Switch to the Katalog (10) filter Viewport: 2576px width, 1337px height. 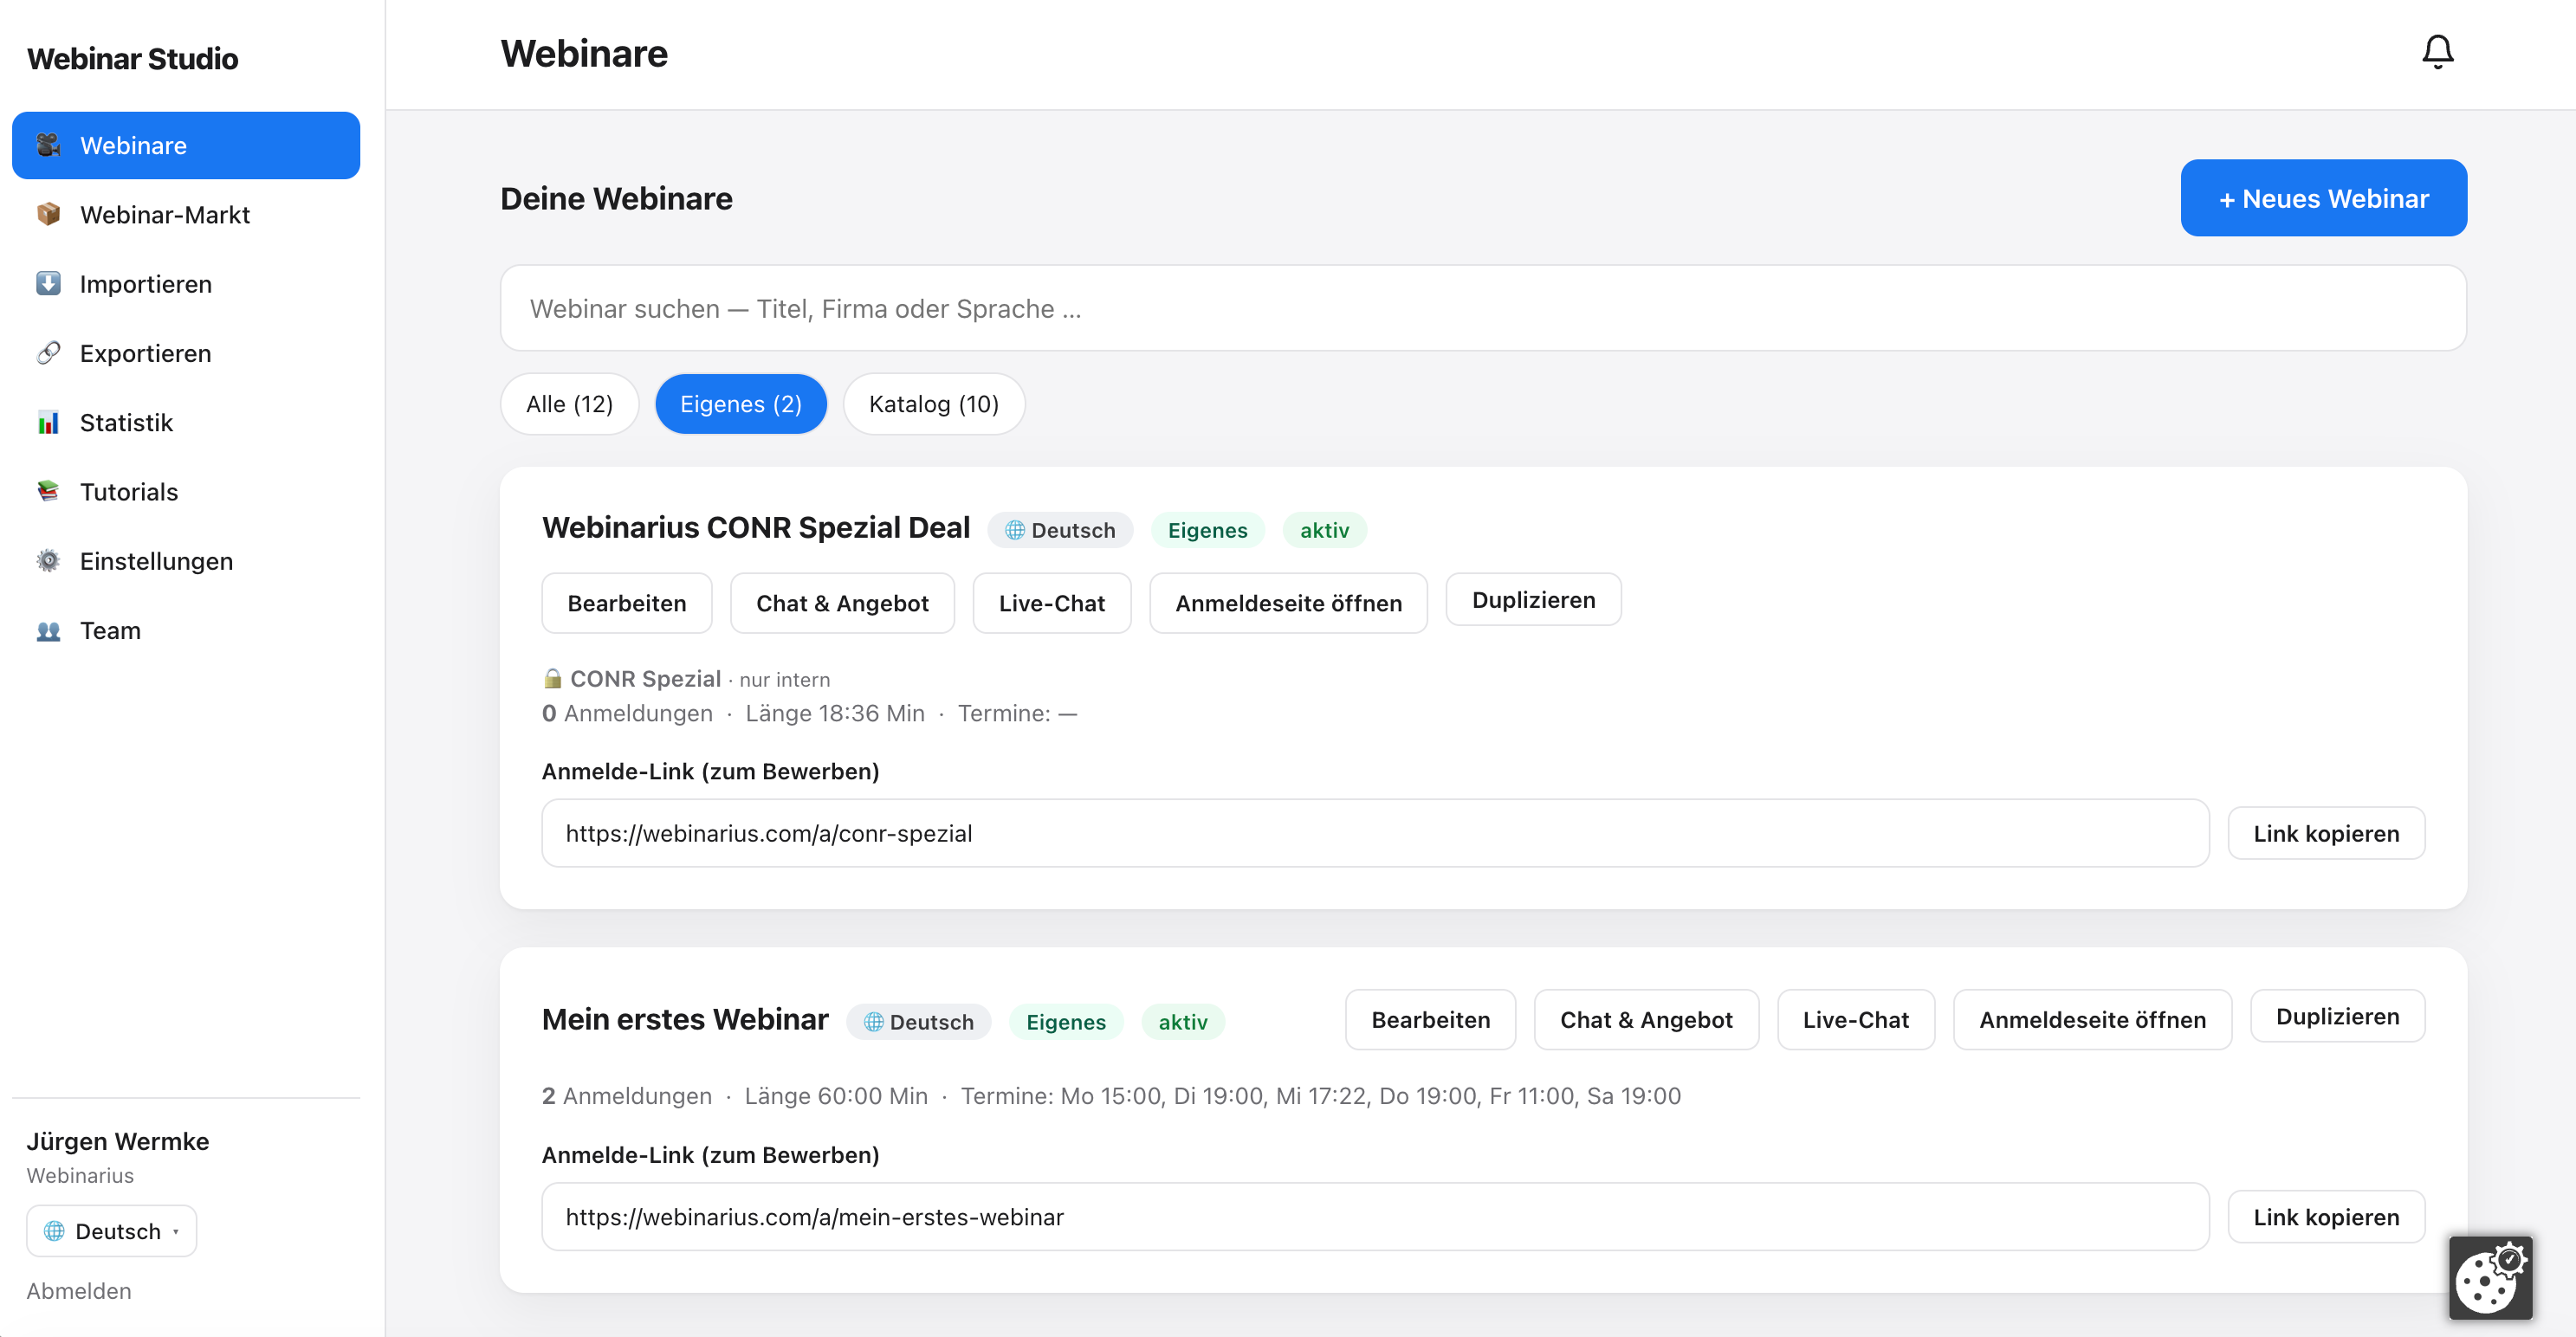coord(933,404)
